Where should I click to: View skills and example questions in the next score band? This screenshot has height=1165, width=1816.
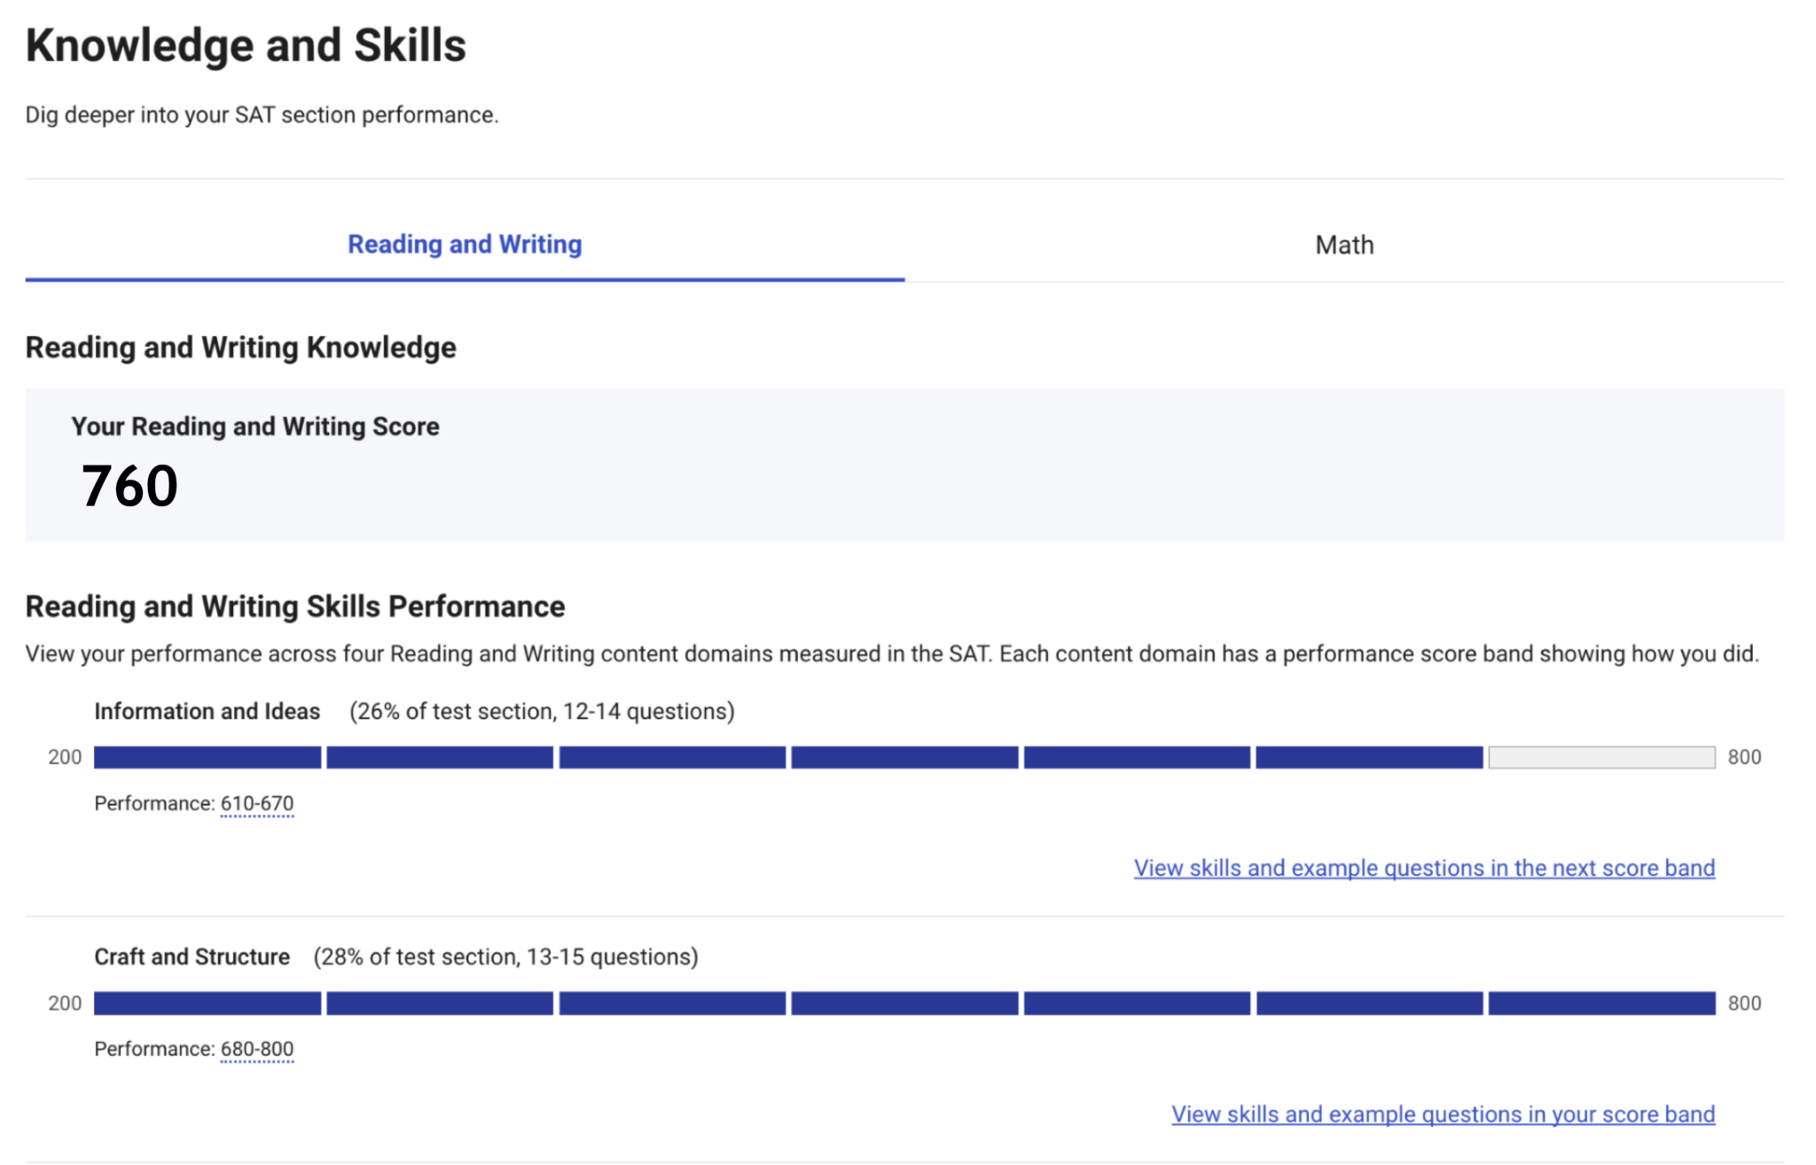pos(1423,869)
